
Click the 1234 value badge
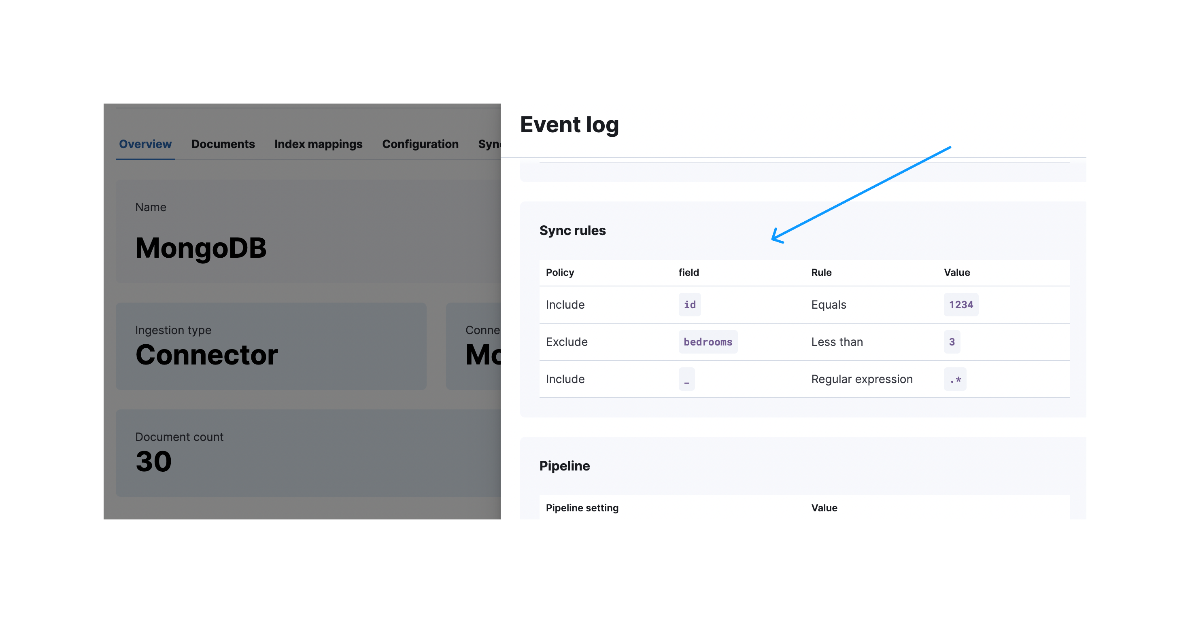(x=961, y=305)
